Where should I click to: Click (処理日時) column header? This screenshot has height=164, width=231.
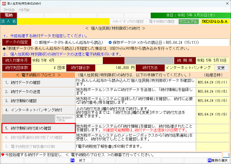point(213,75)
